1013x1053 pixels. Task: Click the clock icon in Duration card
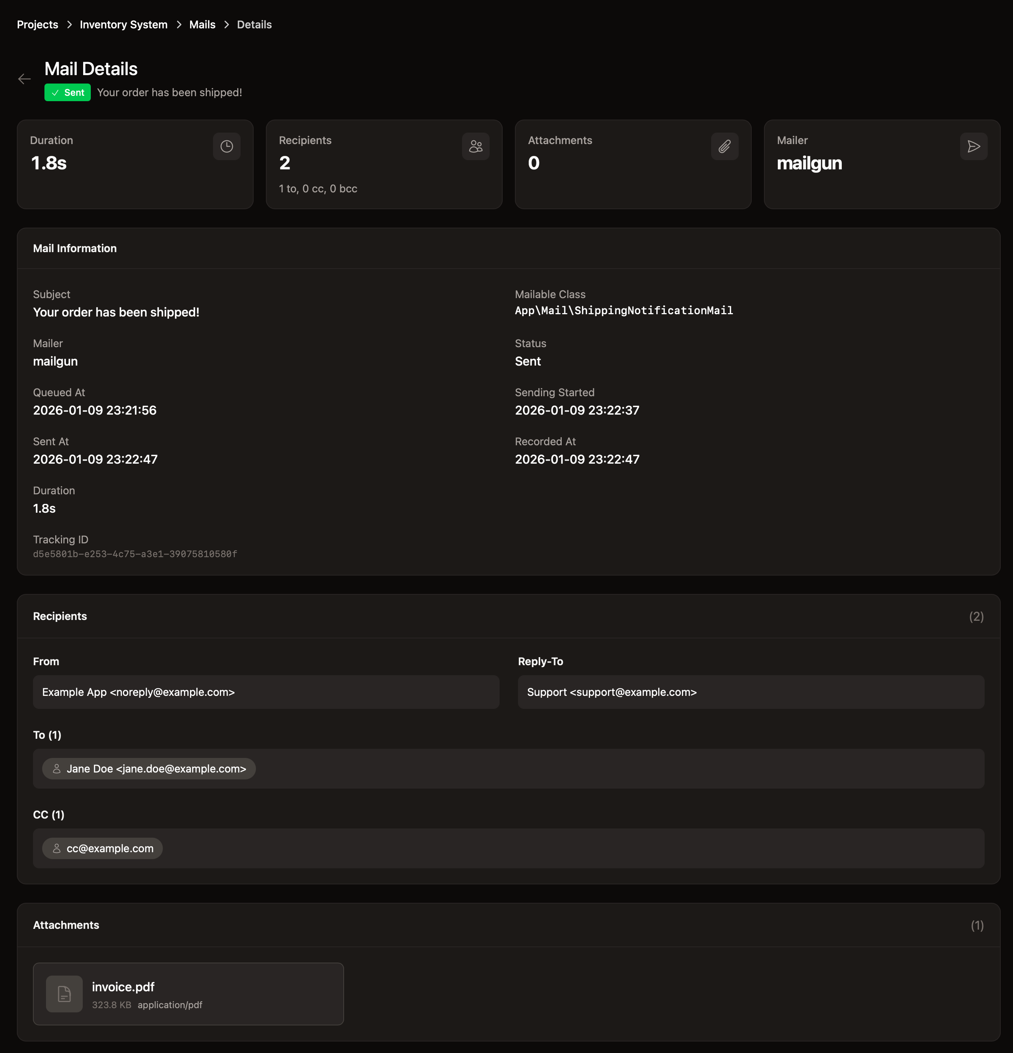click(227, 147)
